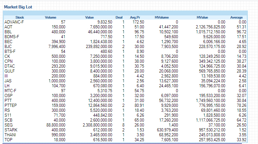Open the BBL stock entry

(x=8, y=32)
